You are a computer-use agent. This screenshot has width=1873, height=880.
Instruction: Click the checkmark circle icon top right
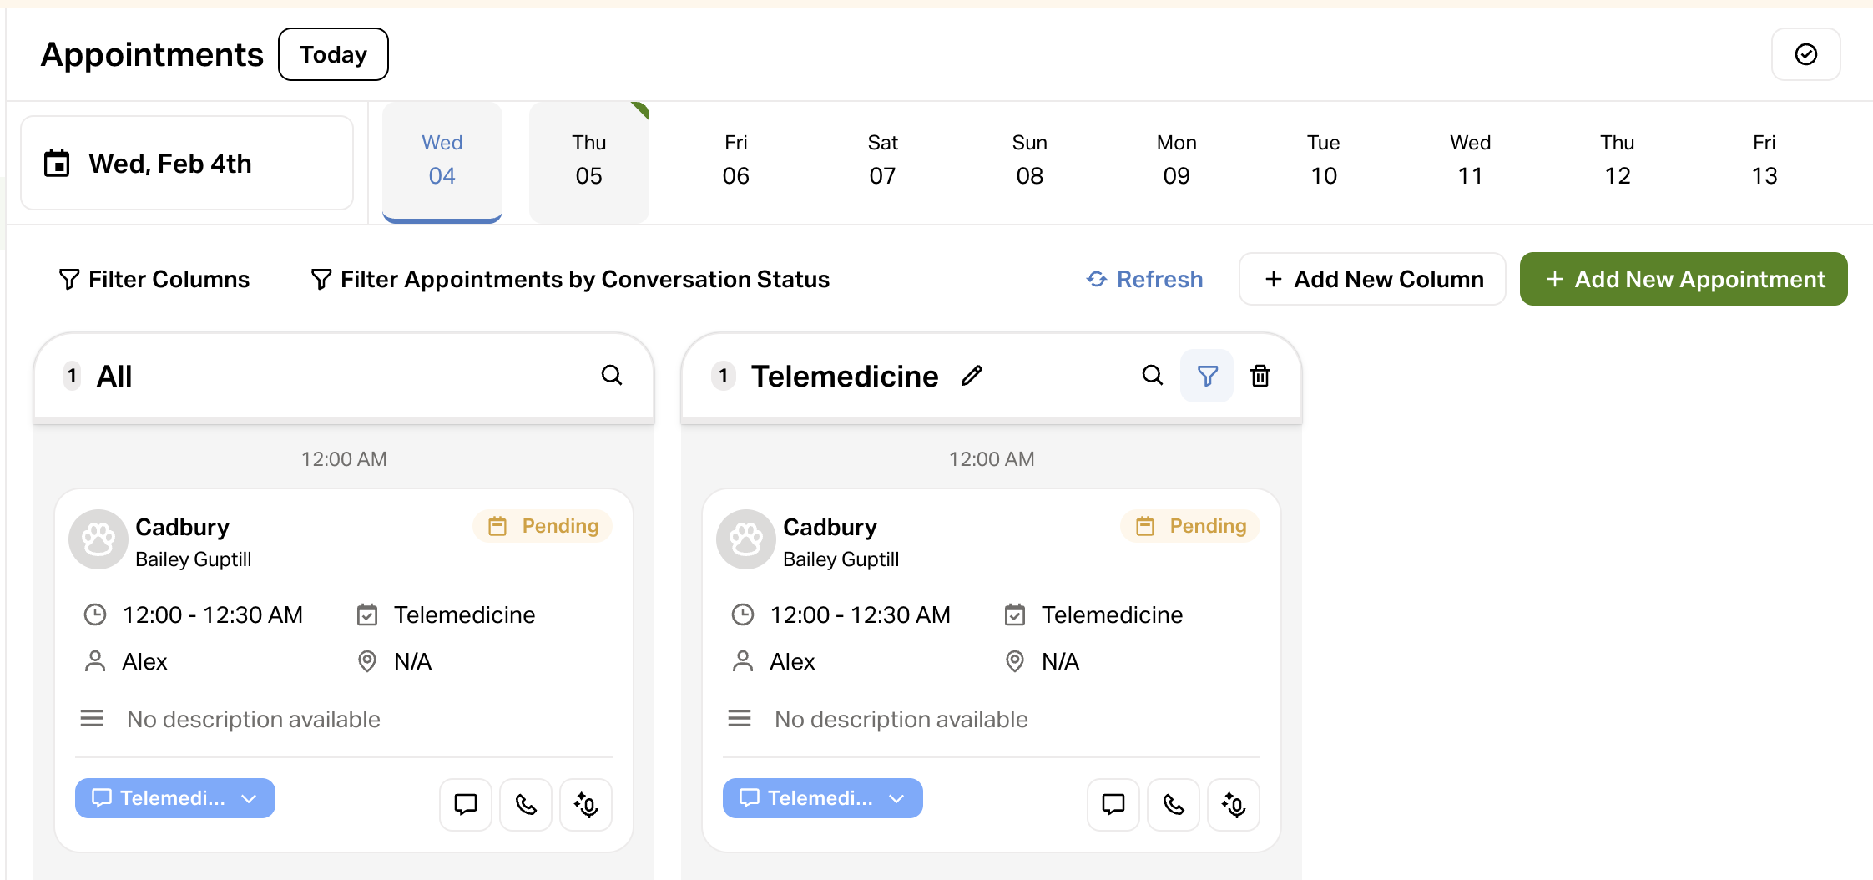pyautogui.click(x=1805, y=54)
